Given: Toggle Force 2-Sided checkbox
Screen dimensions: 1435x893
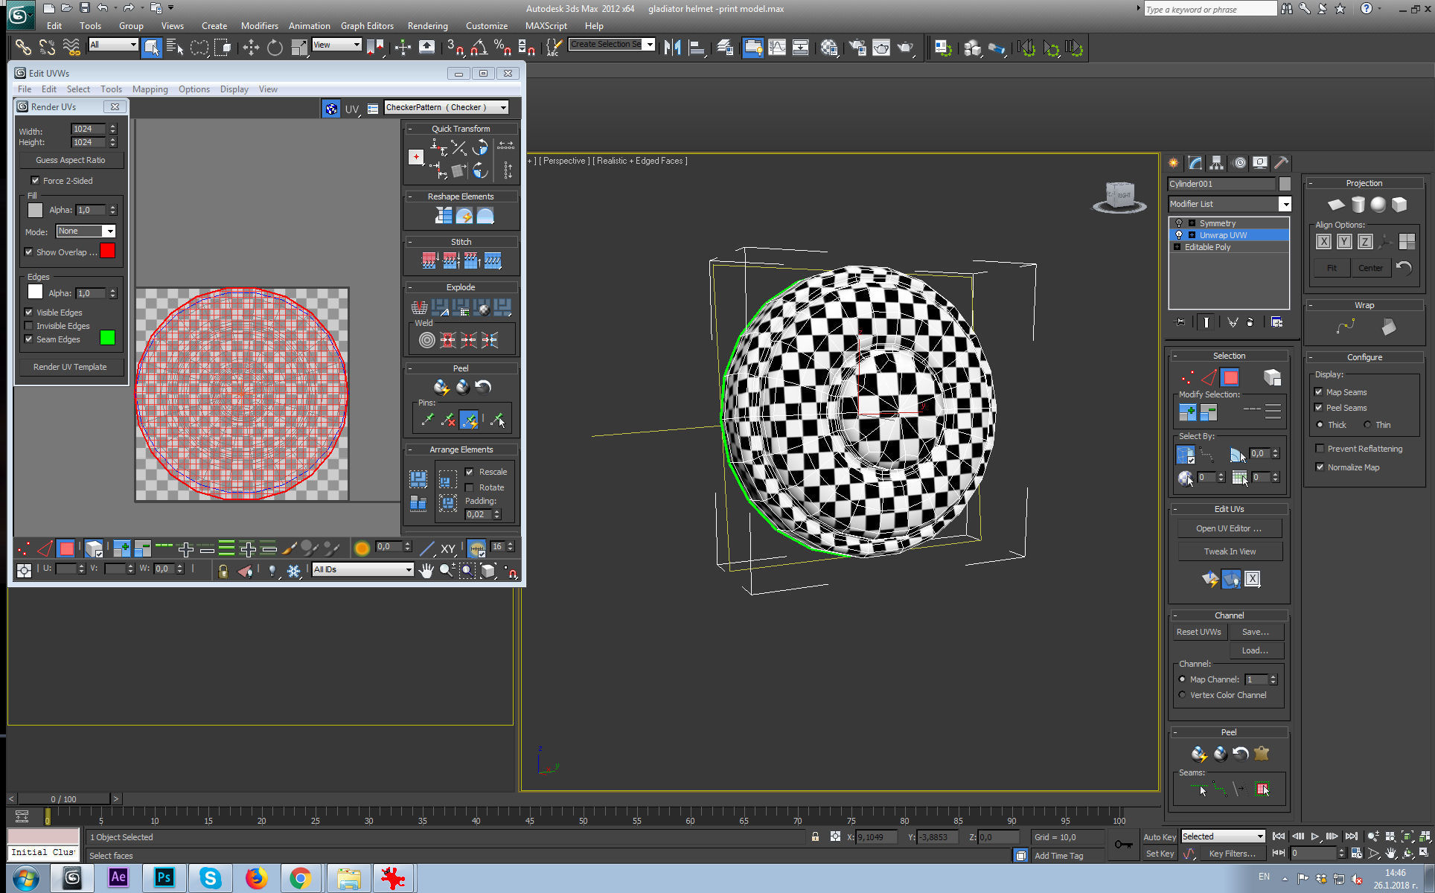Looking at the screenshot, I should tap(35, 180).
